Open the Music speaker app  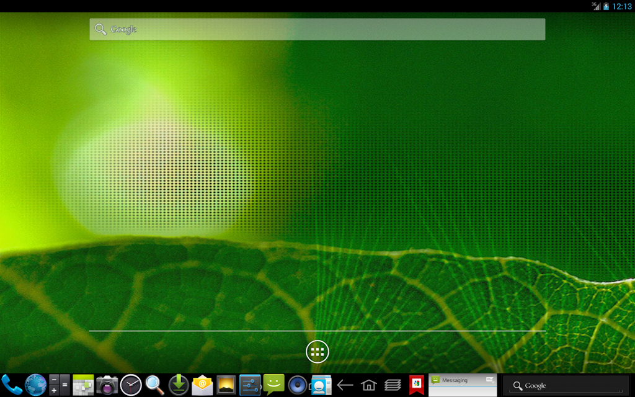pyautogui.click(x=298, y=385)
